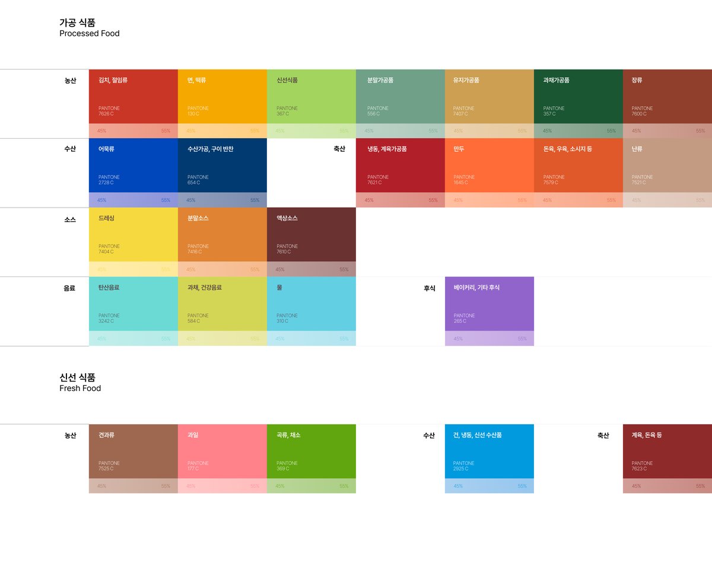Screen dimensions: 712x569
Task: Click the orange 만두 color swatch
Action: coord(489,166)
